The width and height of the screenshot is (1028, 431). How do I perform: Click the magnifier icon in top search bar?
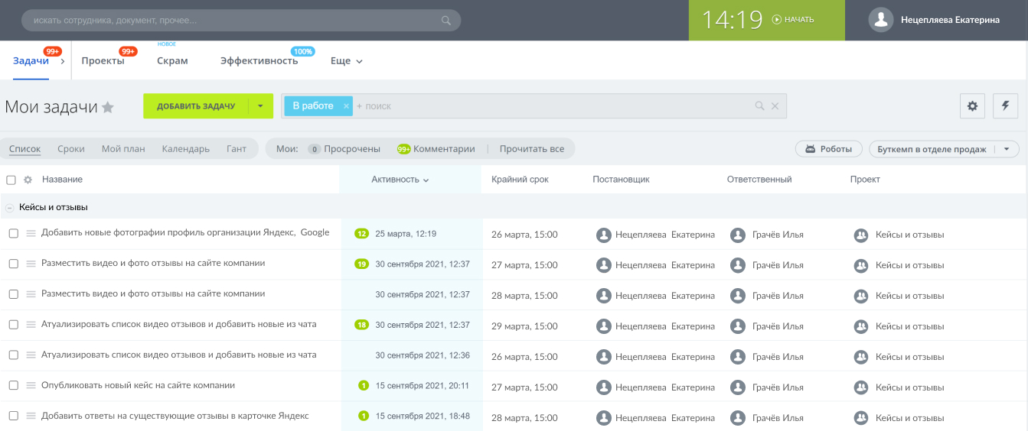(446, 21)
